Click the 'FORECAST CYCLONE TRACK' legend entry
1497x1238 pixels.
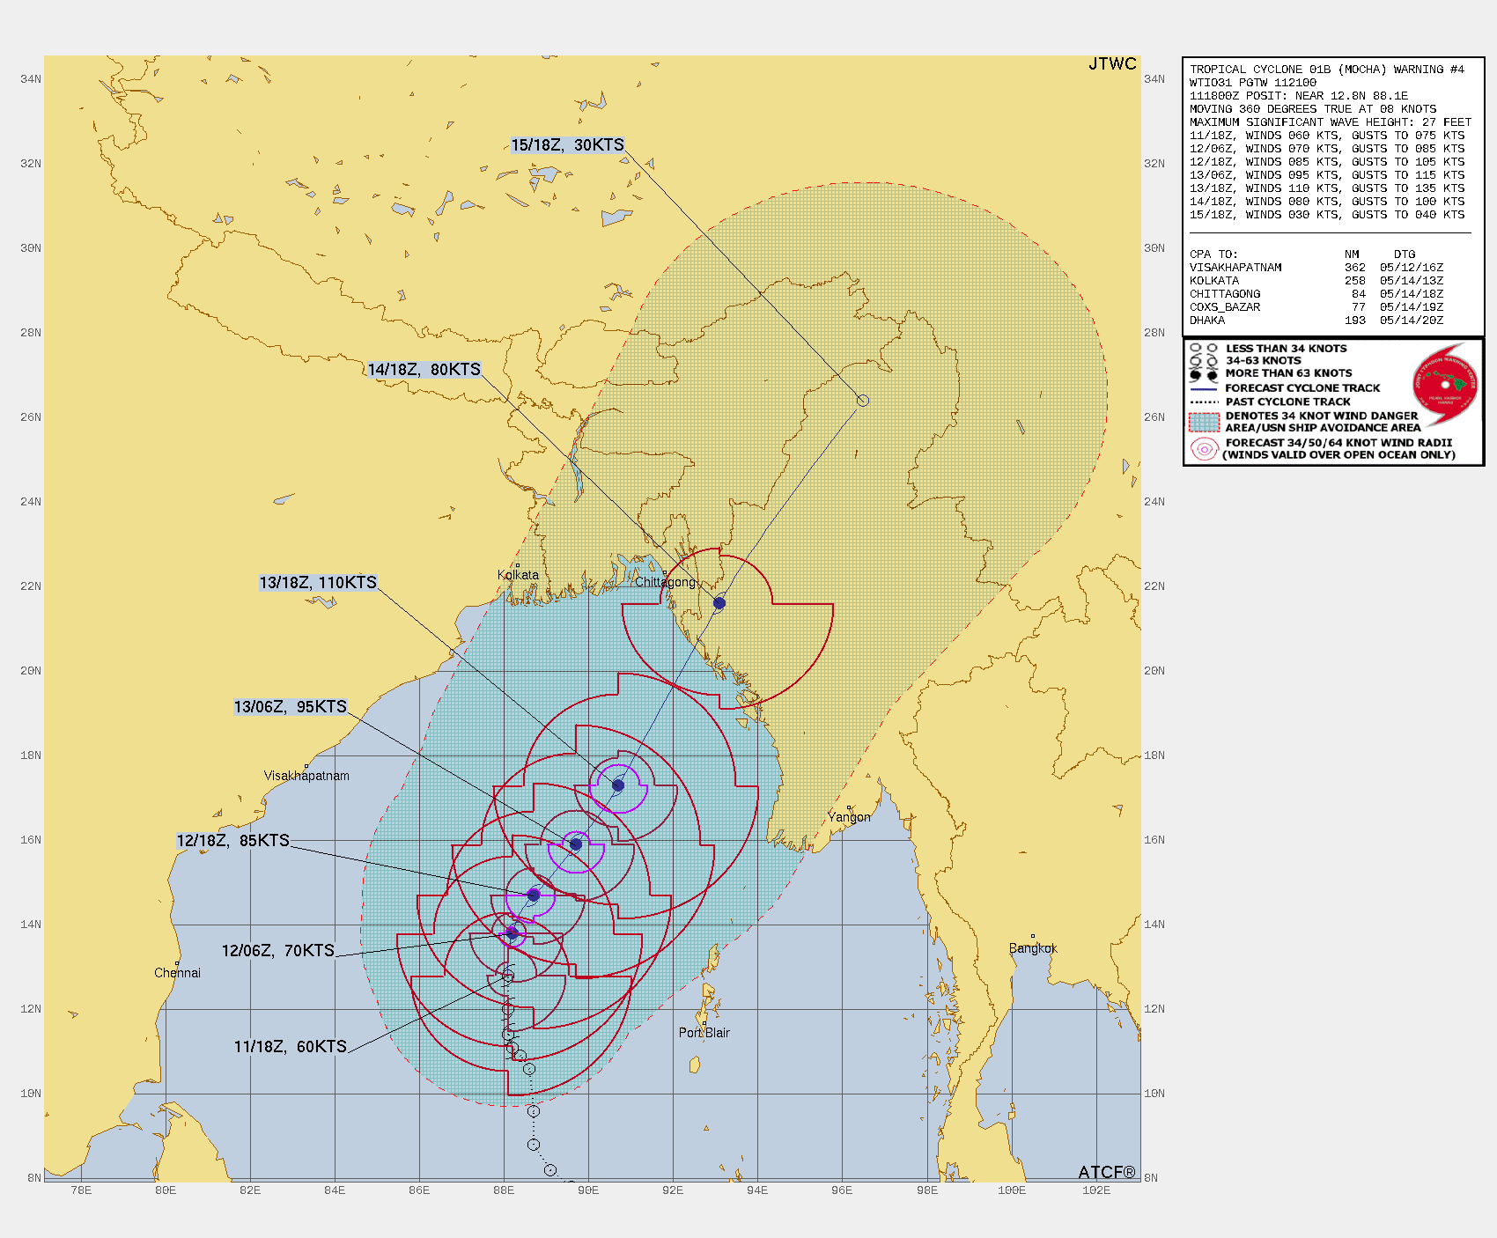click(x=1302, y=388)
